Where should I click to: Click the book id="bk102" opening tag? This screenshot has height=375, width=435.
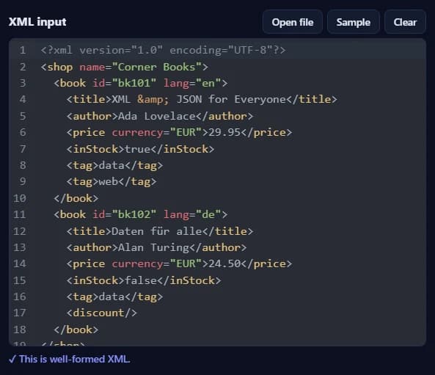[141, 214]
